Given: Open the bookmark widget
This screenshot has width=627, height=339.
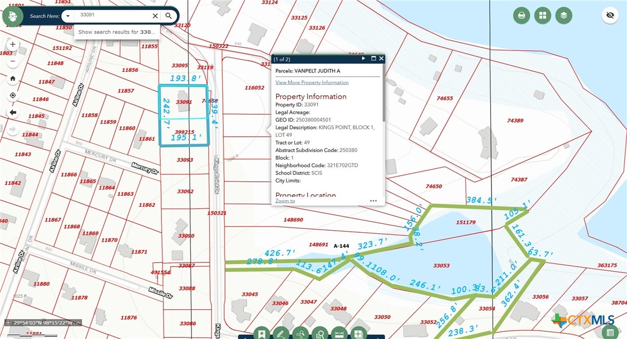Looking at the screenshot, I should (x=261, y=333).
